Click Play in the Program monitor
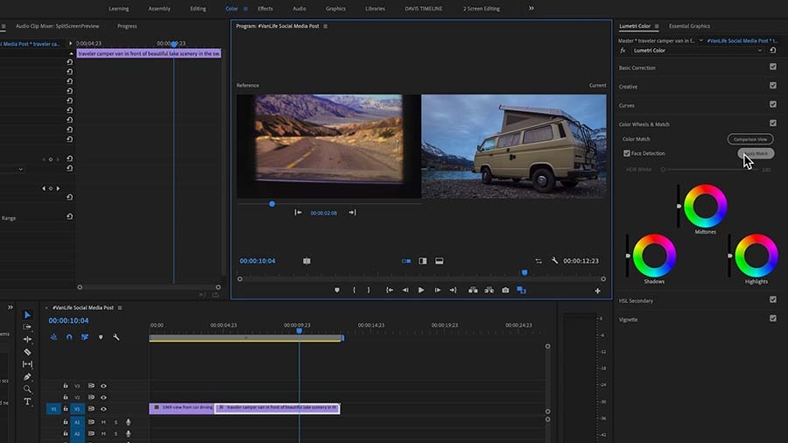The height and width of the screenshot is (443, 788). coord(421,291)
